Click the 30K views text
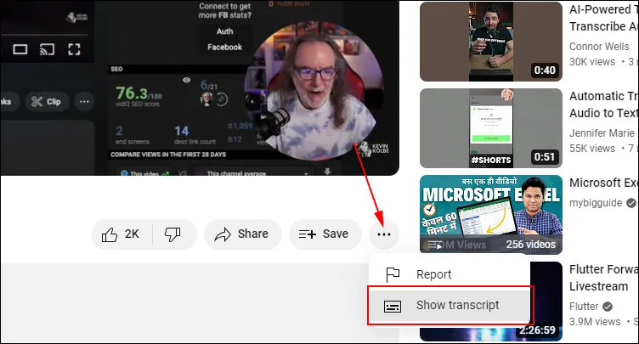This screenshot has width=639, height=344. [592, 62]
